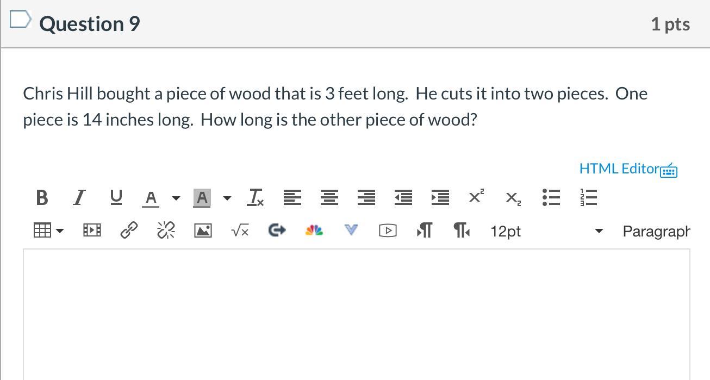Flag Question 9 using the flag icon
This screenshot has width=710, height=380.
[x=20, y=20]
